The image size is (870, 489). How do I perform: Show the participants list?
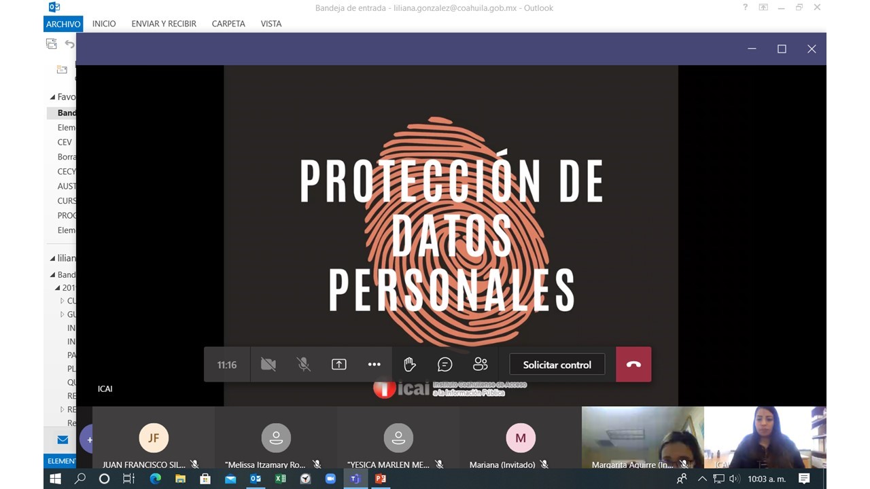481,365
